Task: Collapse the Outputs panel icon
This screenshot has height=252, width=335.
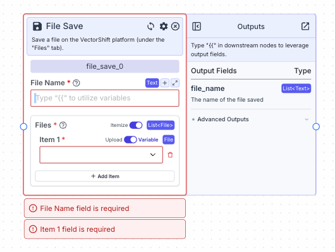Action: pyautogui.click(x=197, y=27)
